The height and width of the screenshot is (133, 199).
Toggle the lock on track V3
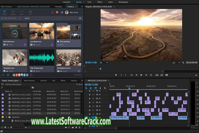coord(90,110)
